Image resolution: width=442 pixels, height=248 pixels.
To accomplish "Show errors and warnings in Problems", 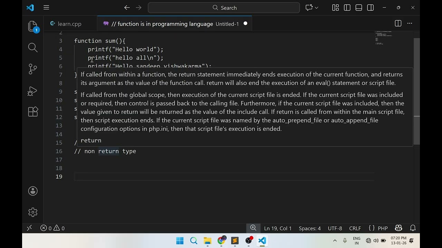I will click(52, 228).
